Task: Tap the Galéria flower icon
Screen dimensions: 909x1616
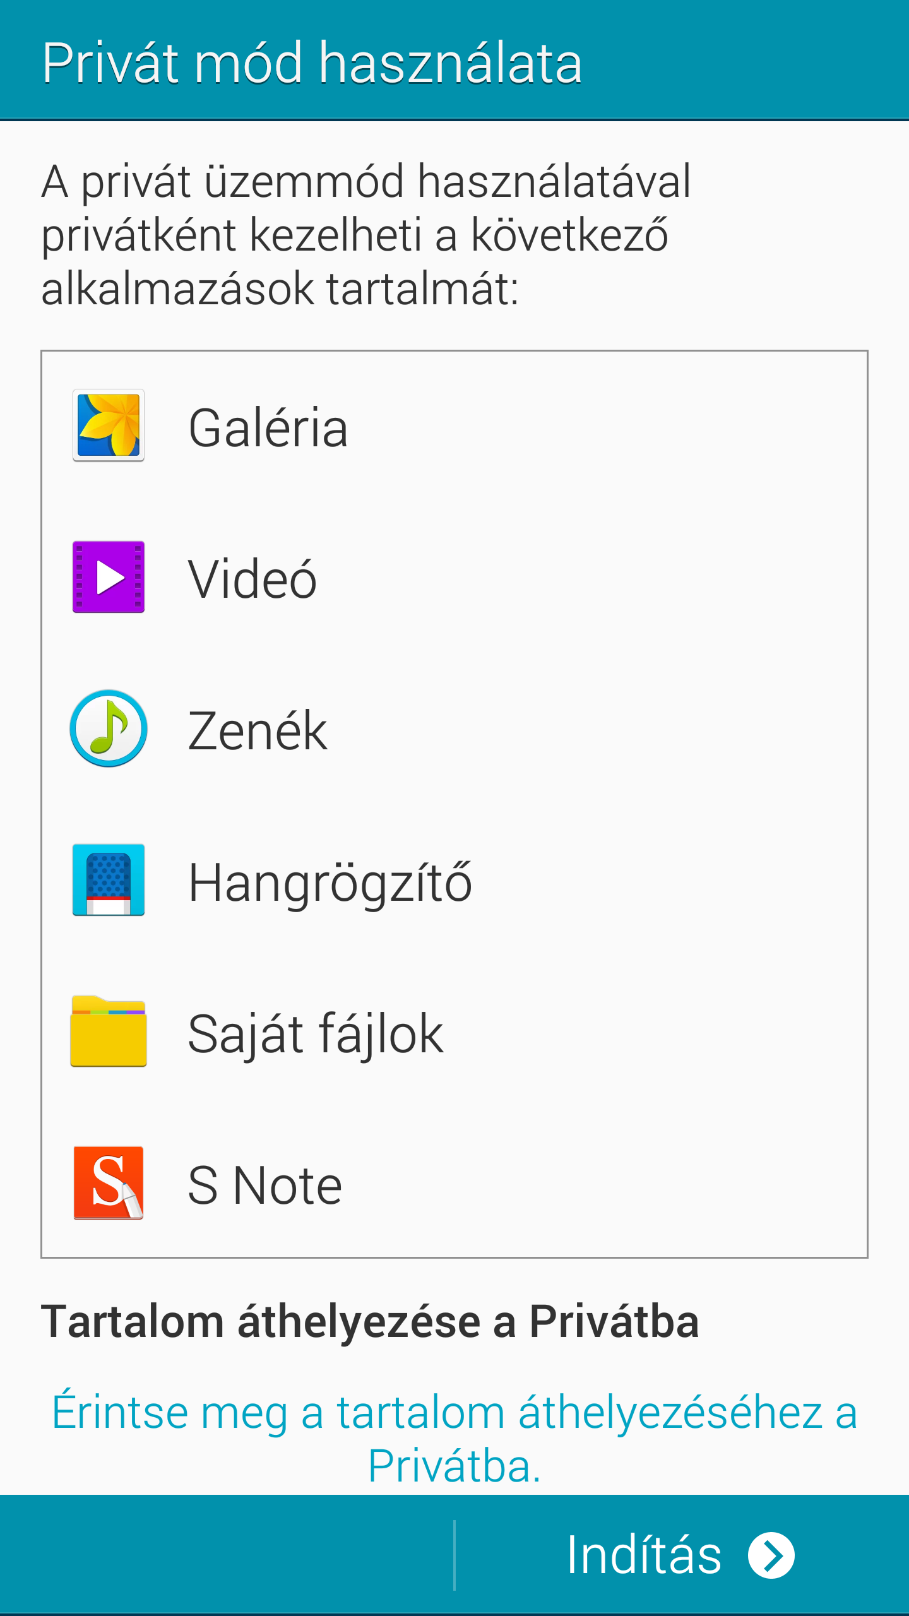Action: 109,425
